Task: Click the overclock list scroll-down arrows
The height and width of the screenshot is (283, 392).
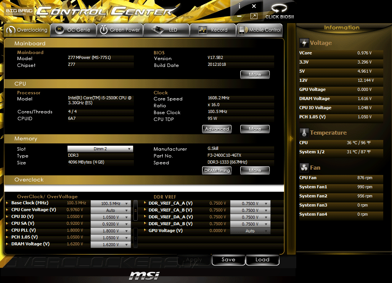Action: pyautogui.click(x=135, y=238)
